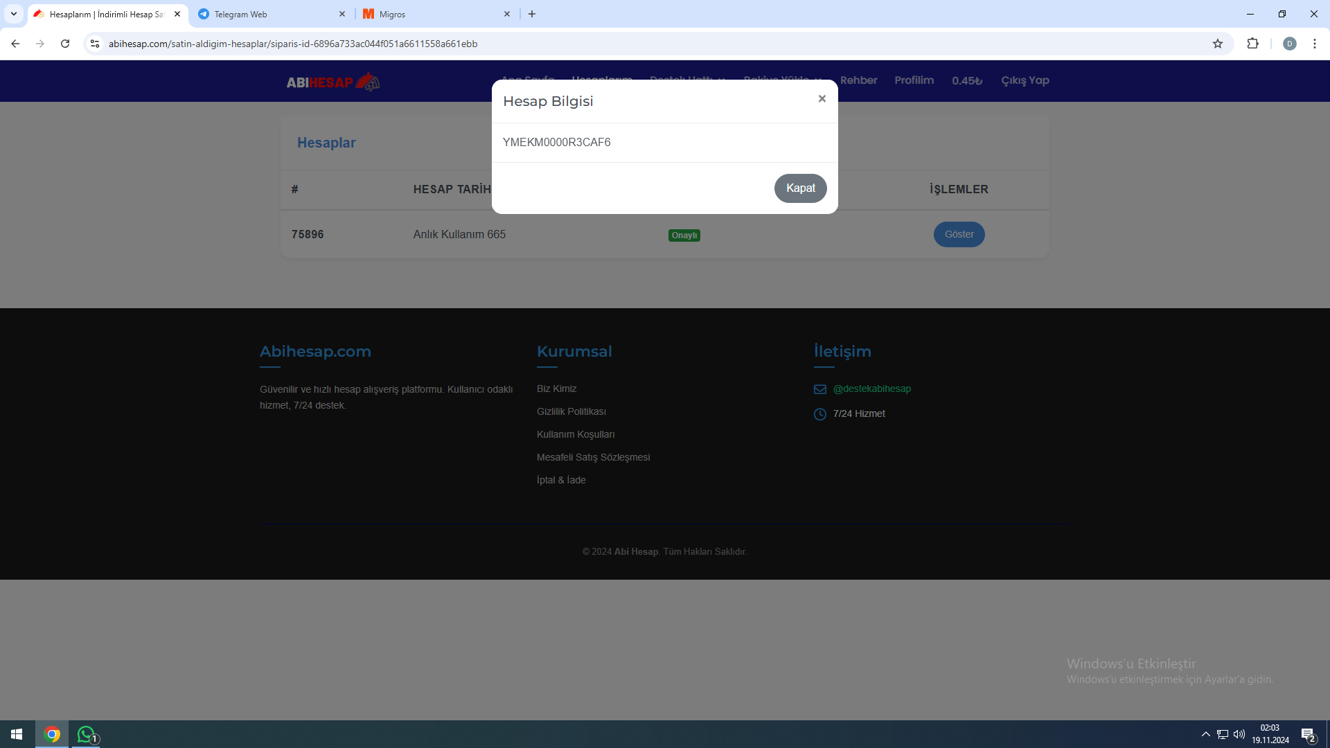This screenshot has height=748, width=1330.
Task: Open the Chrome three-dot menu
Action: 1314,44
